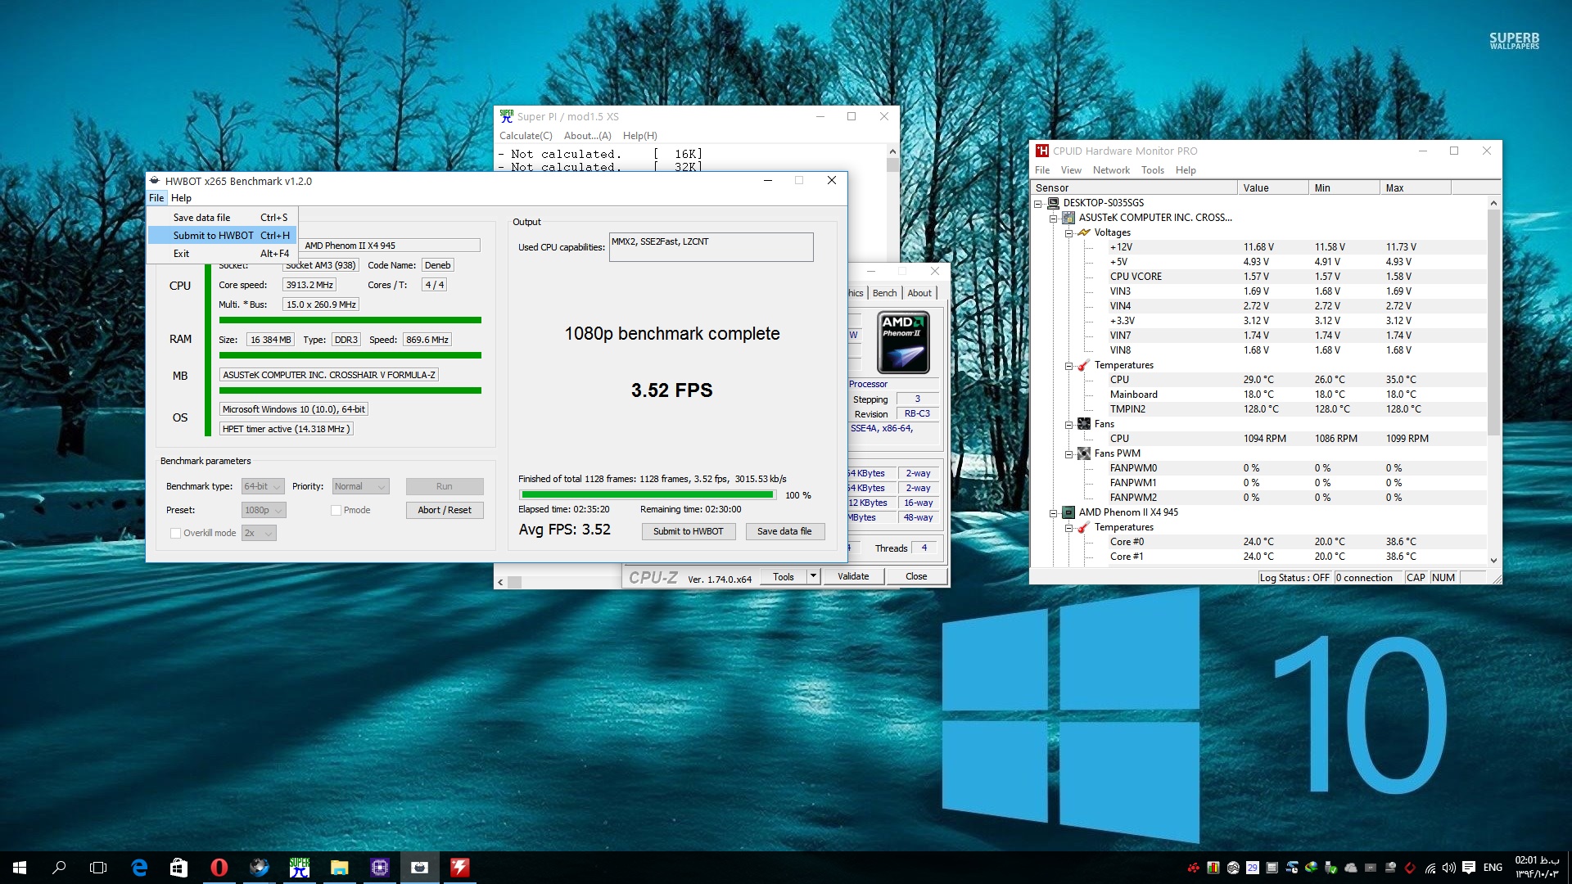1572x884 pixels.
Task: Open Calculate(C) menu in Super PI
Action: [x=526, y=136]
